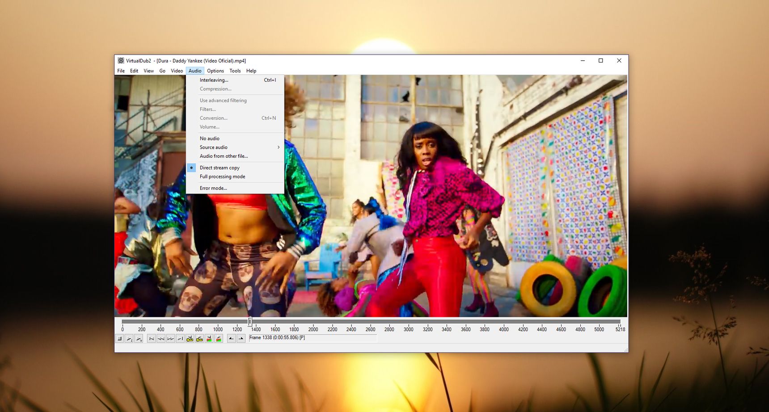769x412 pixels.
Task: Click the timeline position slider thumb
Action: (250, 321)
